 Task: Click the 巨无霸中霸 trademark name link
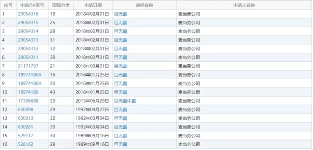tap(125, 101)
